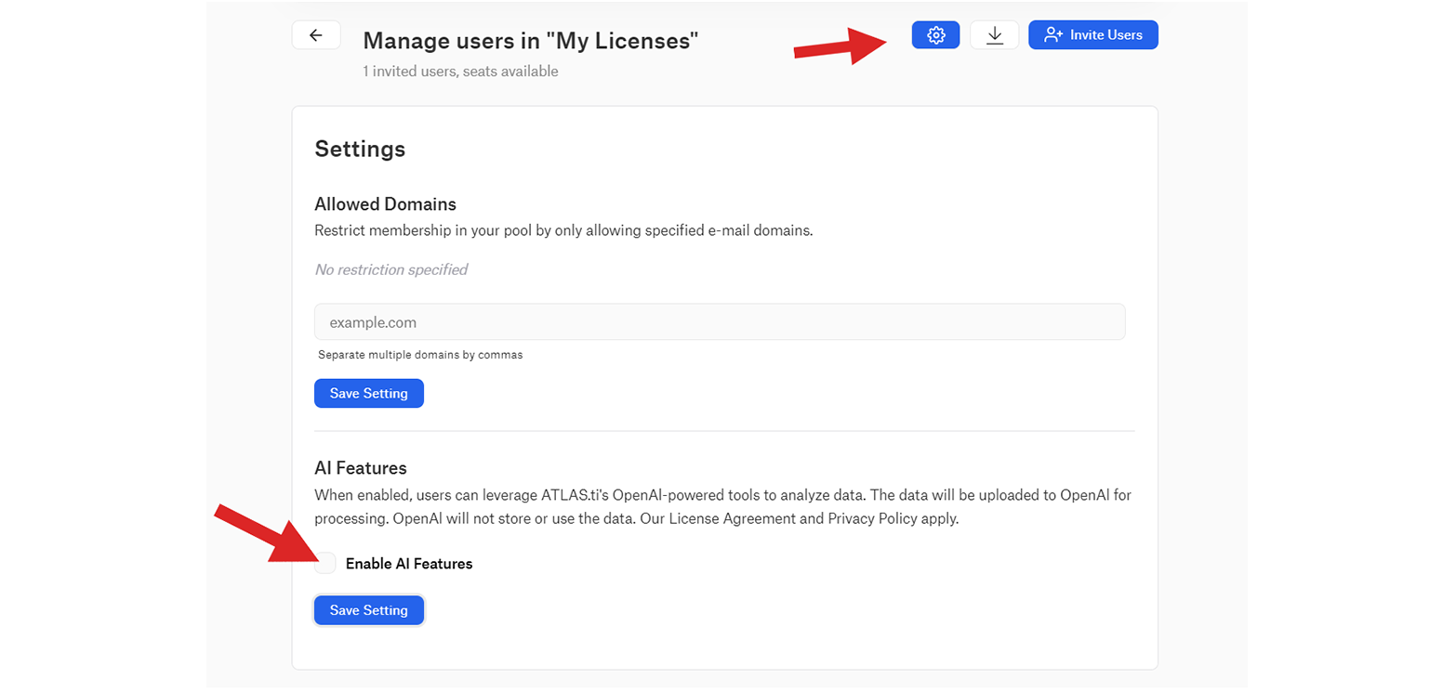
Task: Select the "AI Features" section heading
Action: point(361,467)
